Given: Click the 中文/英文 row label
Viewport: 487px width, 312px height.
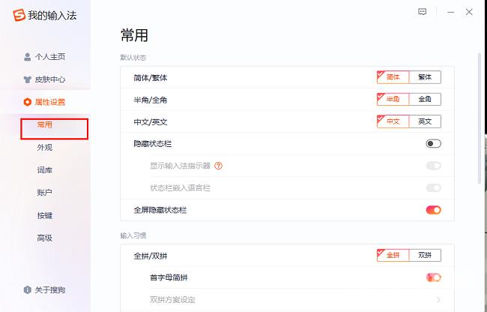Looking at the screenshot, I should (x=151, y=122).
